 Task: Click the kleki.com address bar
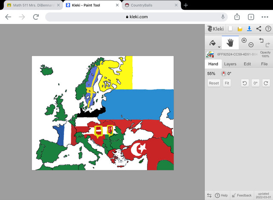pos(136,17)
